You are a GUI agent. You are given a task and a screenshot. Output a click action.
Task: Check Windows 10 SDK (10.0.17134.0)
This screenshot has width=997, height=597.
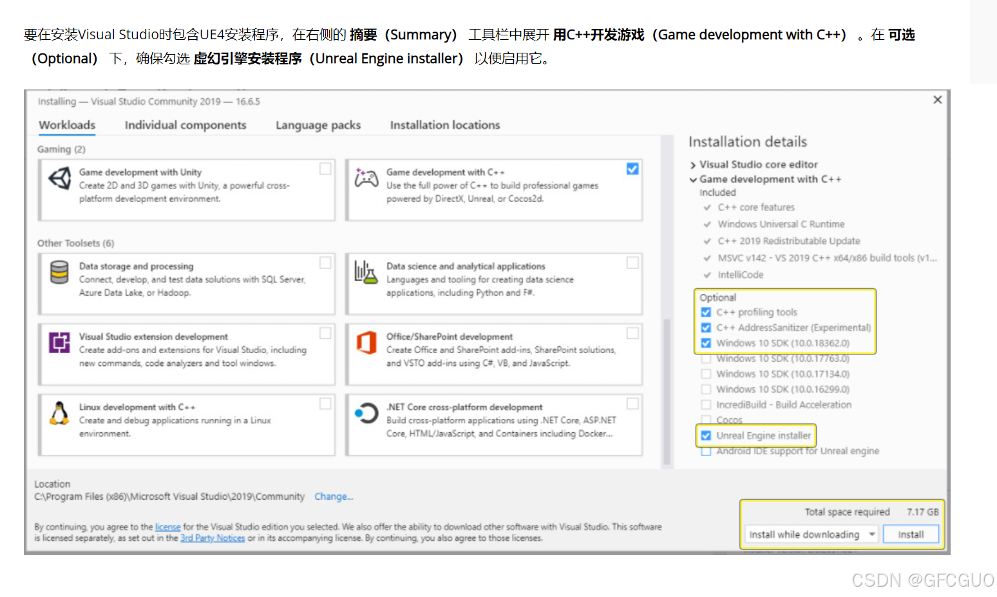click(706, 374)
